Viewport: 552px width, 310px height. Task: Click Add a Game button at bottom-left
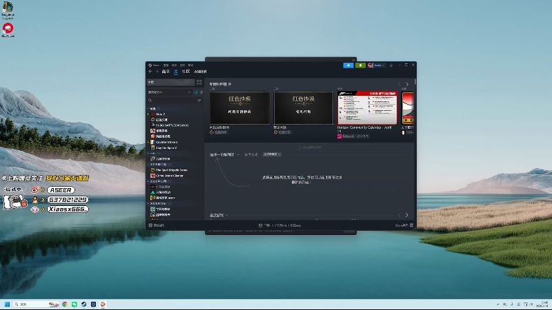tap(157, 225)
